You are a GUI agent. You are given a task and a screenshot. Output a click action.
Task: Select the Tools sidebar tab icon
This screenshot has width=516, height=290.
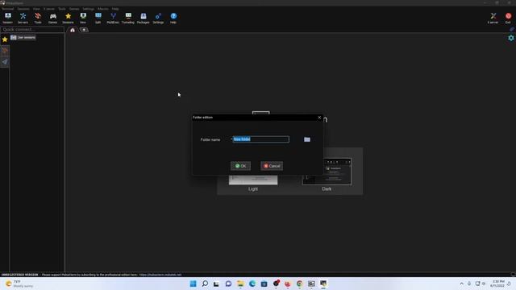[5, 51]
